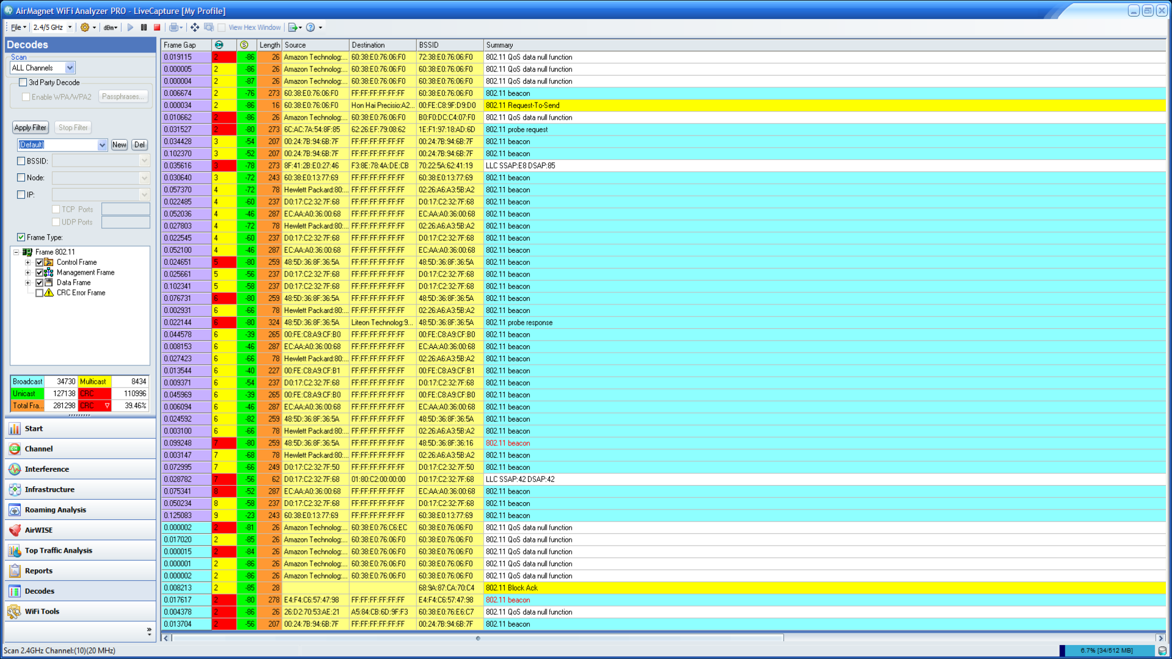Open the Reports section
Viewport: 1172px width, 659px height.
tap(39, 571)
